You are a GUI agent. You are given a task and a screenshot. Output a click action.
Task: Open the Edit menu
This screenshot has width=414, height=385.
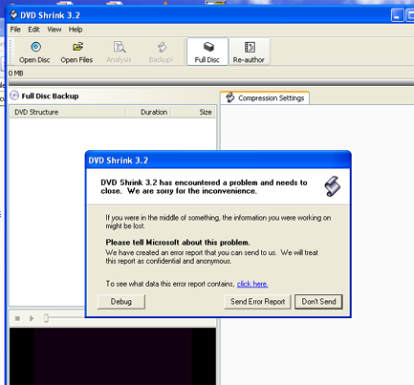tap(33, 30)
